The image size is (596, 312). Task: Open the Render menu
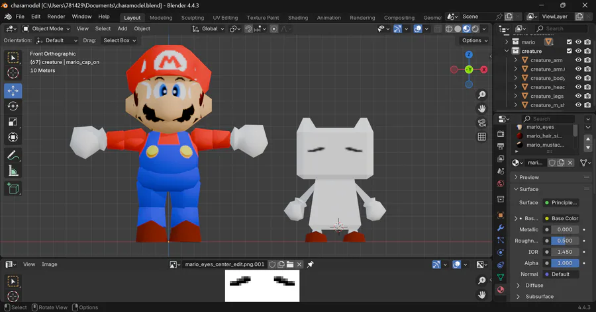pos(56,17)
